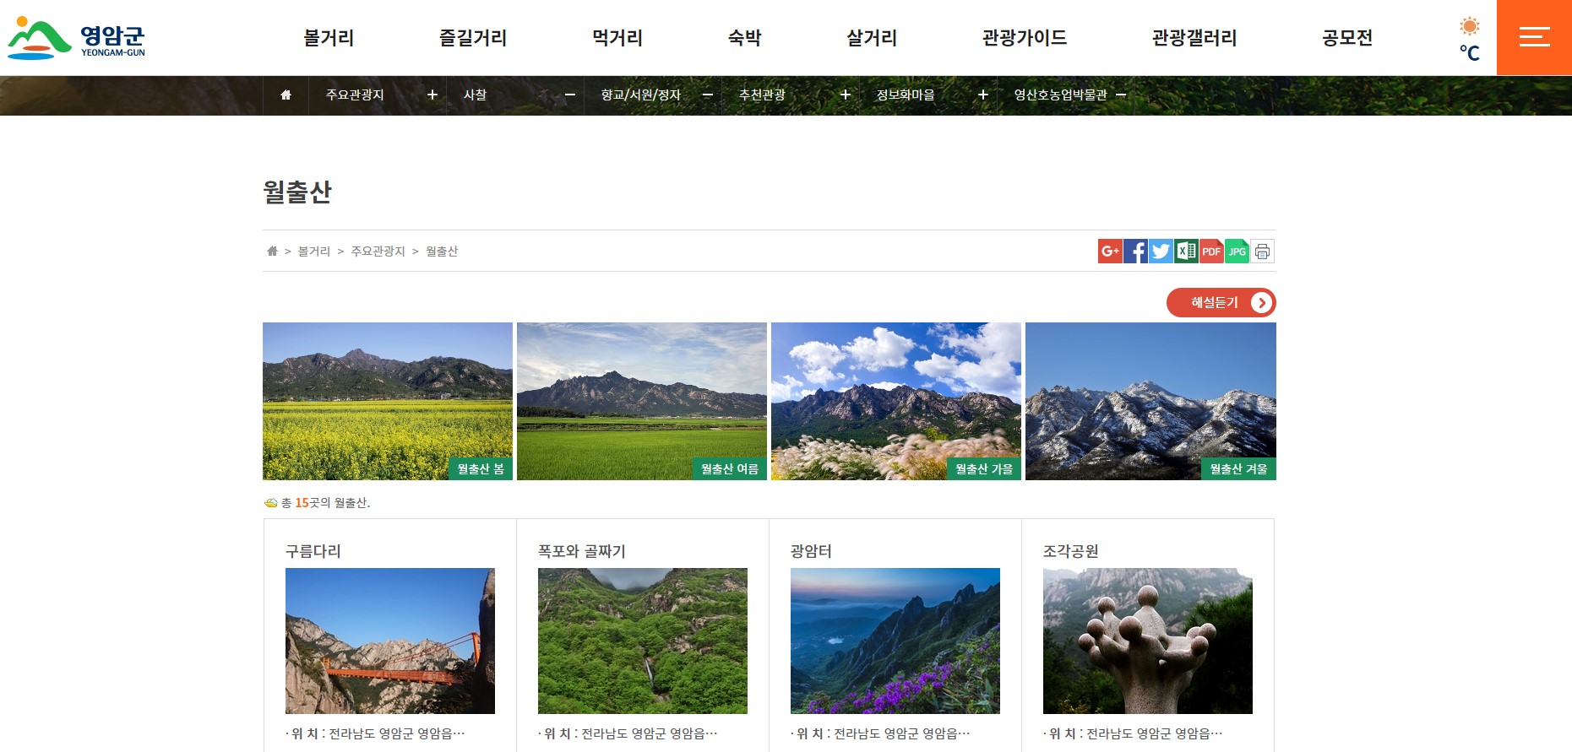Expand the 추천관광 submenu
The width and height of the screenshot is (1572, 752).
845,95
